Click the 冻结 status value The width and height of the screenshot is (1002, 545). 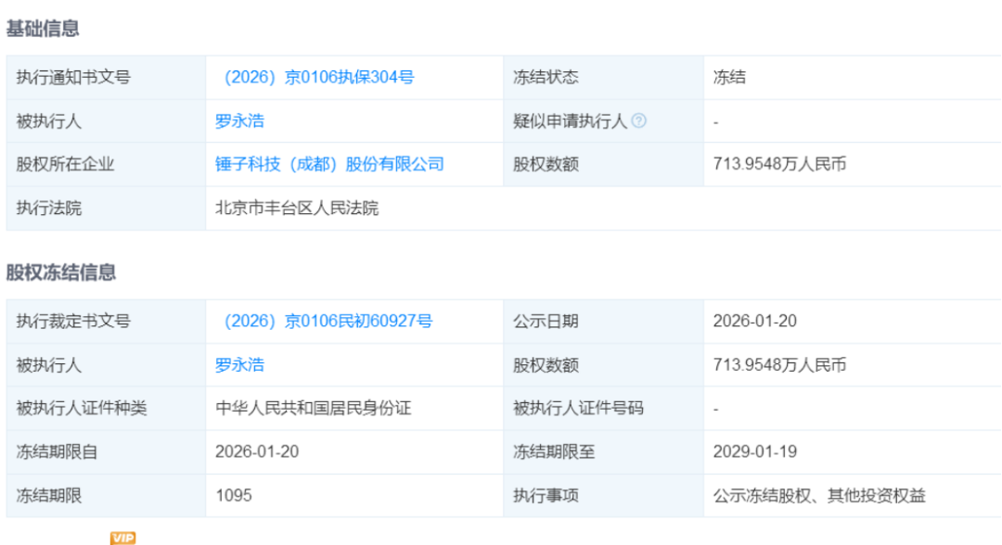tap(729, 78)
